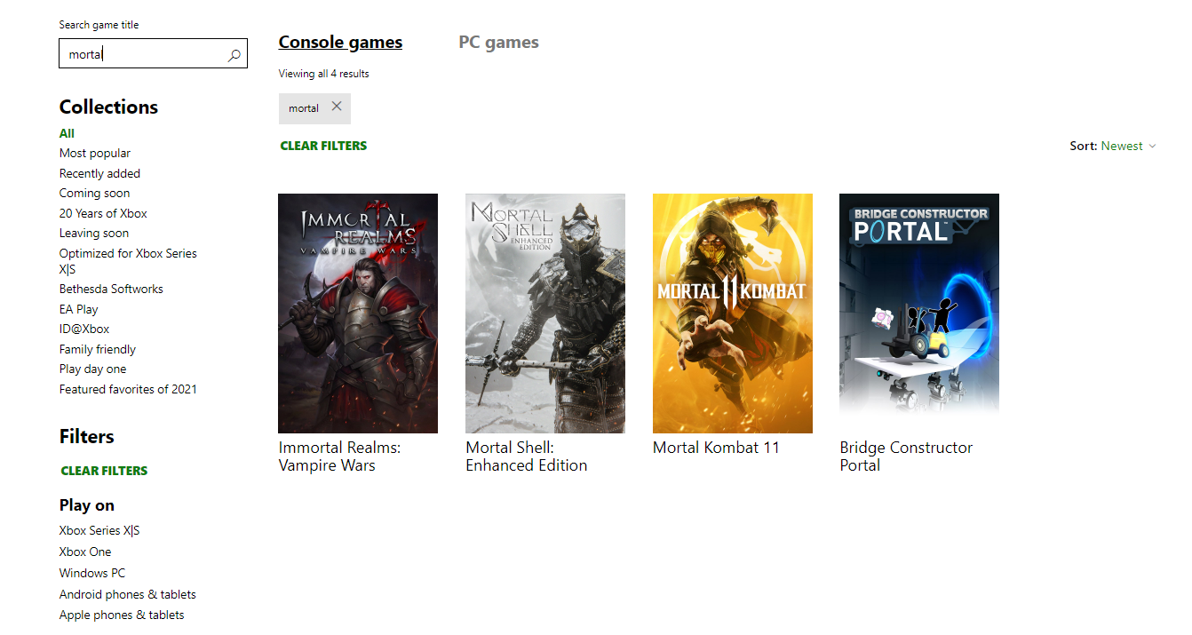Image resolution: width=1192 pixels, height=635 pixels.
Task: Click CLEAR FILTERS in the sidebar
Action: pos(104,471)
